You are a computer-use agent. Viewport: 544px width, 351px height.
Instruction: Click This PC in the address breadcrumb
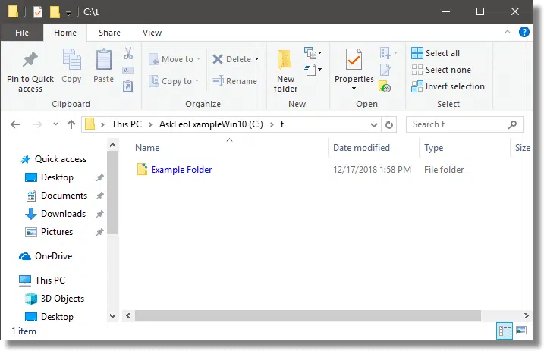click(x=127, y=124)
